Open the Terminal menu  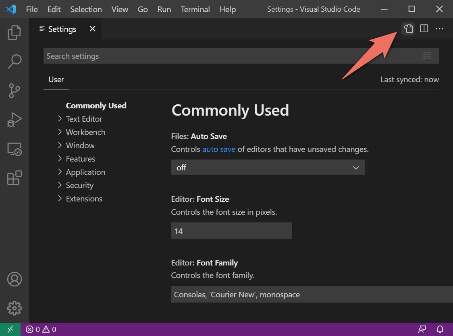[195, 9]
